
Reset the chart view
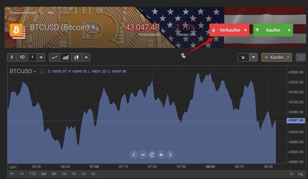(x=152, y=155)
